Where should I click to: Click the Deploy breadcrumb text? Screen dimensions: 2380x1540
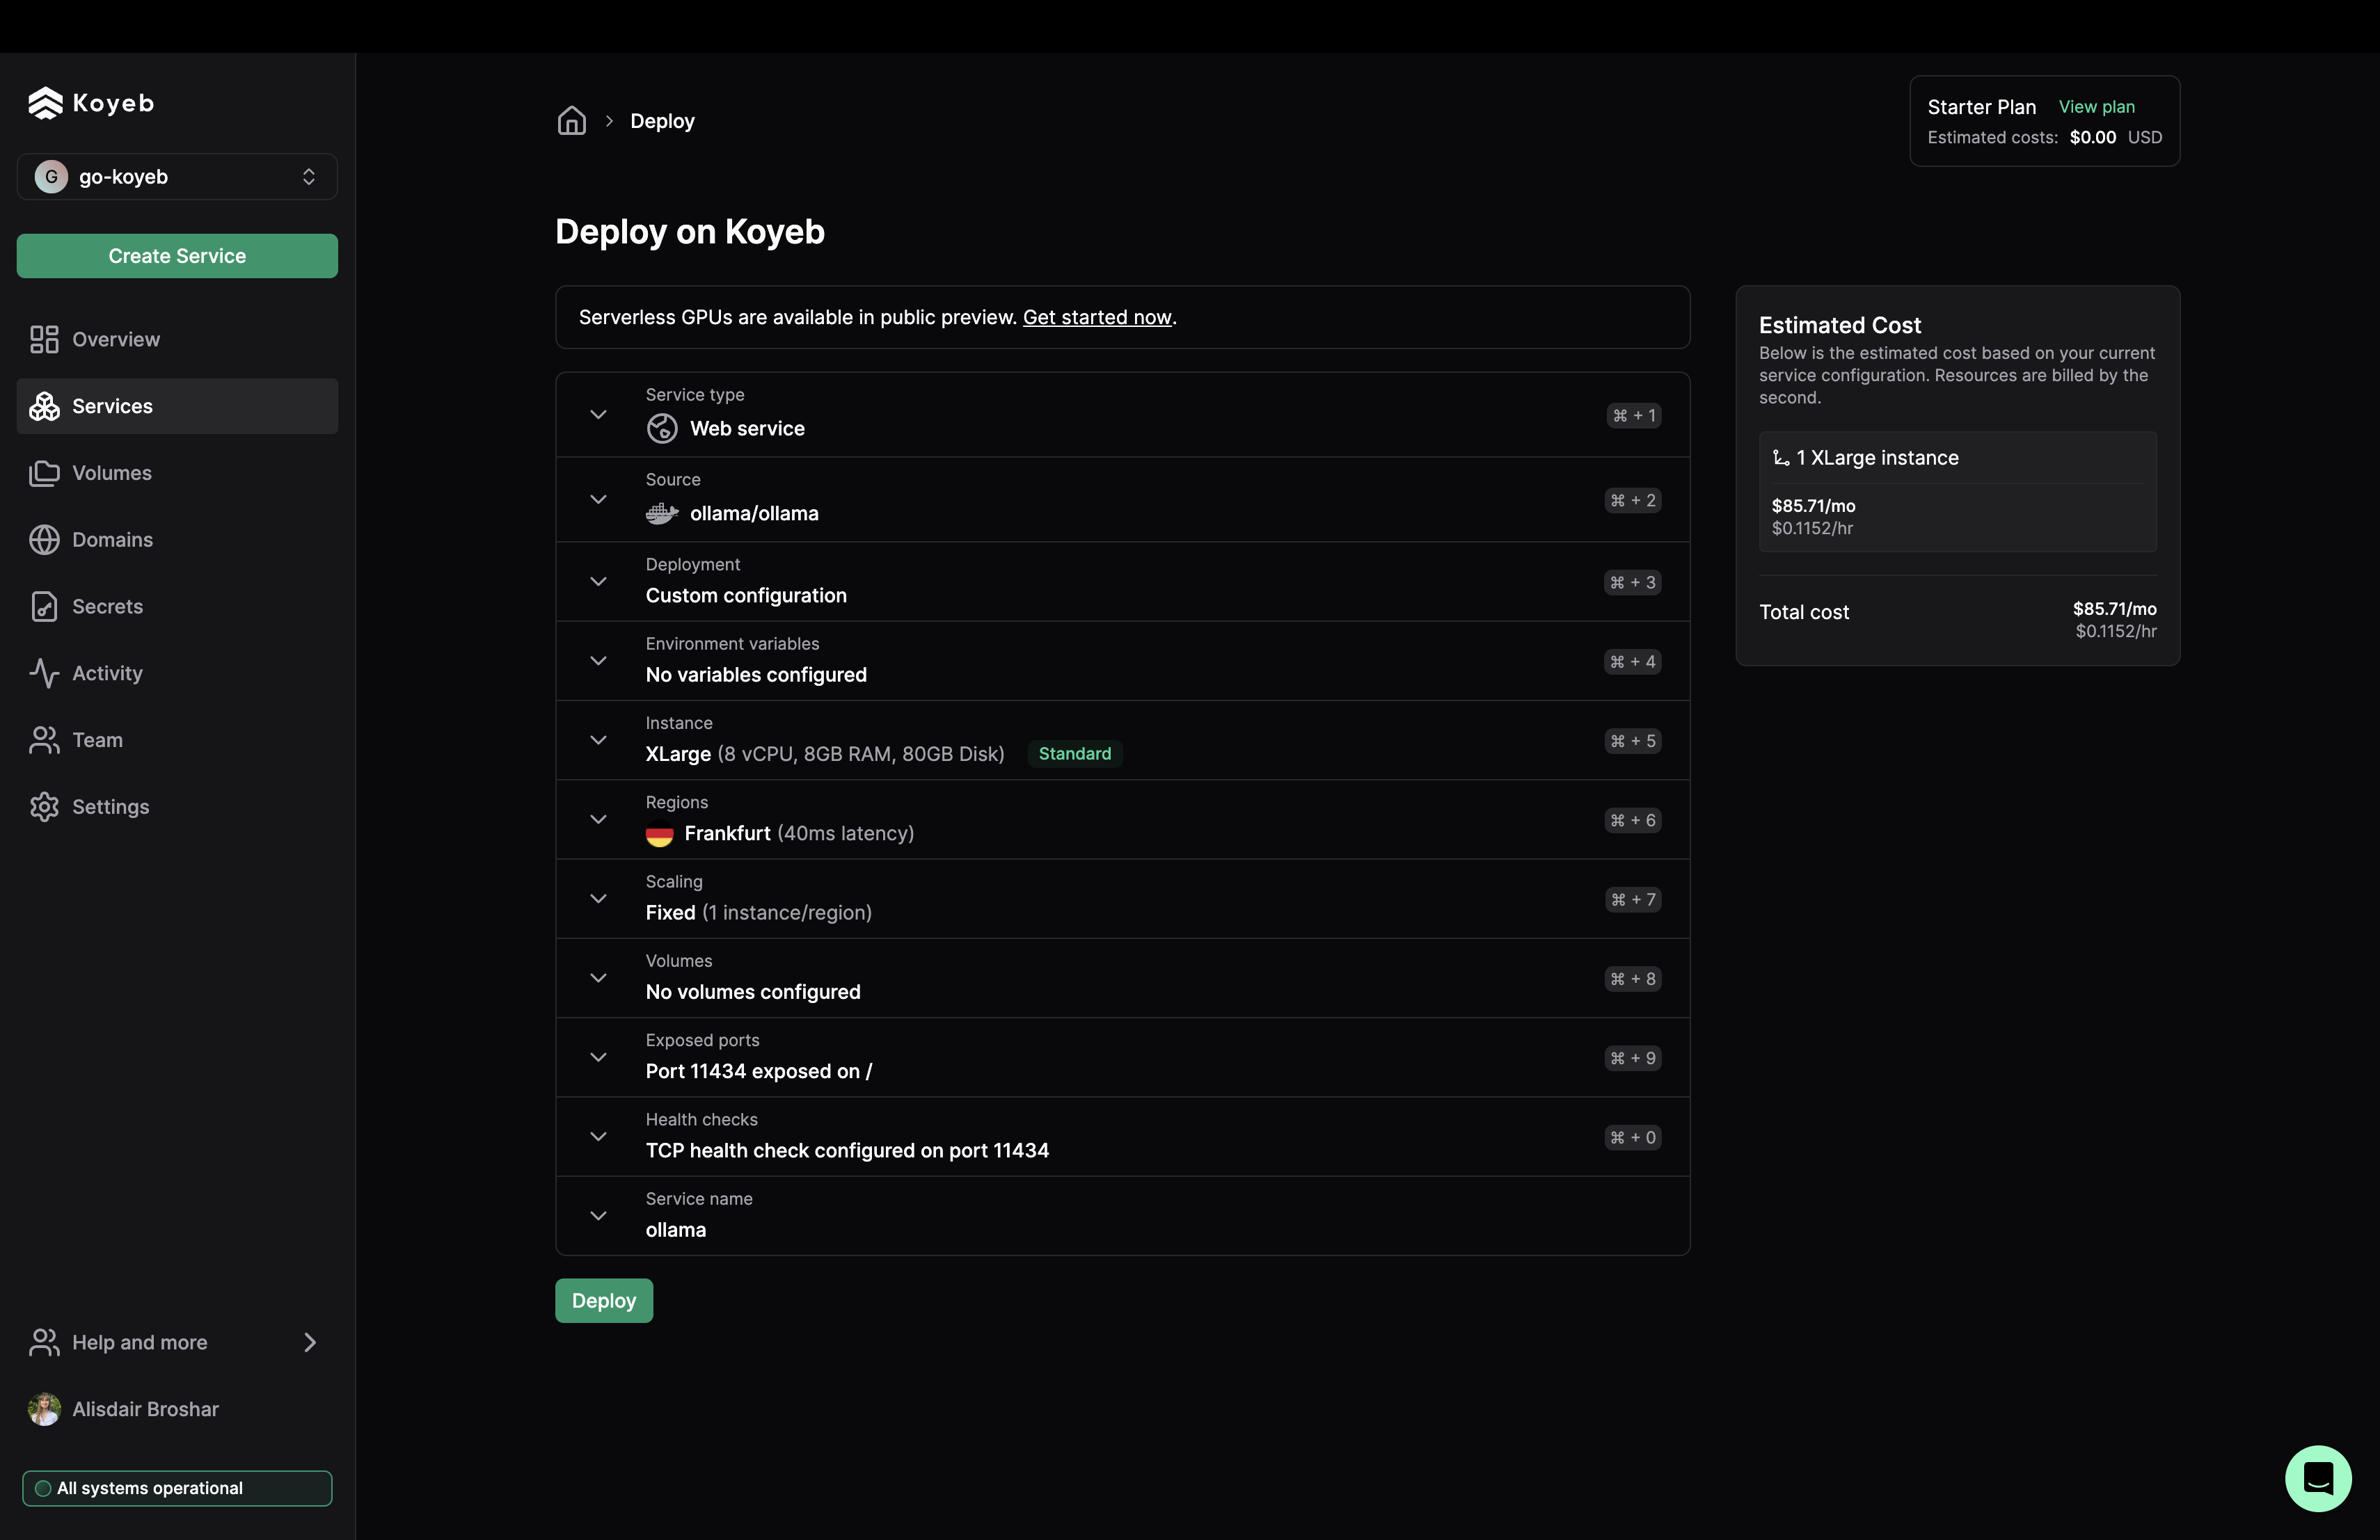pos(662,121)
